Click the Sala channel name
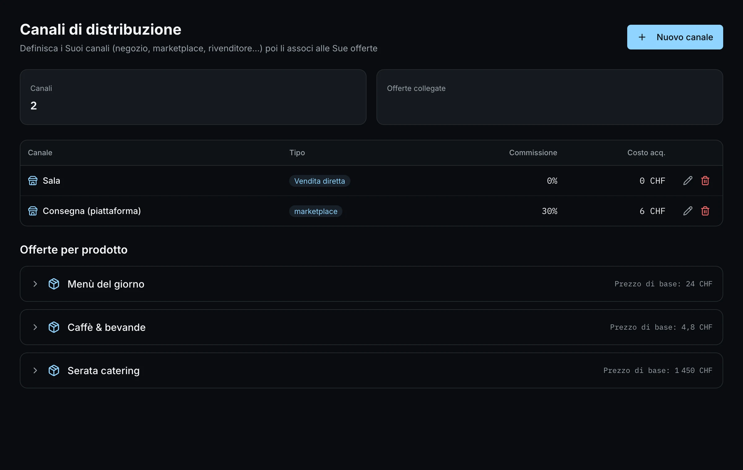The height and width of the screenshot is (470, 743). (51, 181)
